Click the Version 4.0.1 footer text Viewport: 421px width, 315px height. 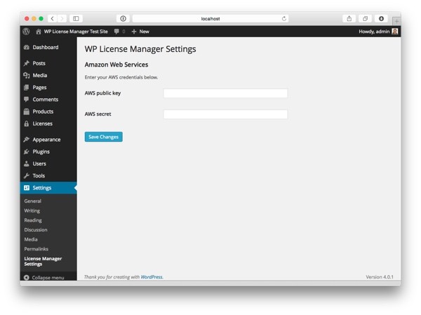tap(380, 277)
